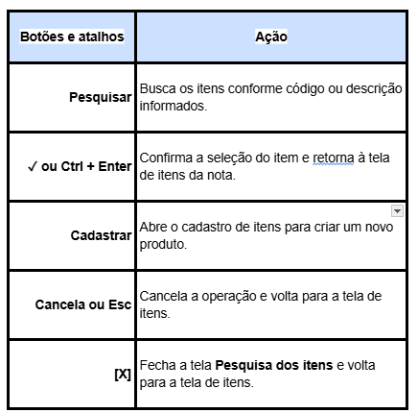This screenshot has height=413, width=418.
Task: Click the underlined word 'retorna'
Action: coord(334,158)
